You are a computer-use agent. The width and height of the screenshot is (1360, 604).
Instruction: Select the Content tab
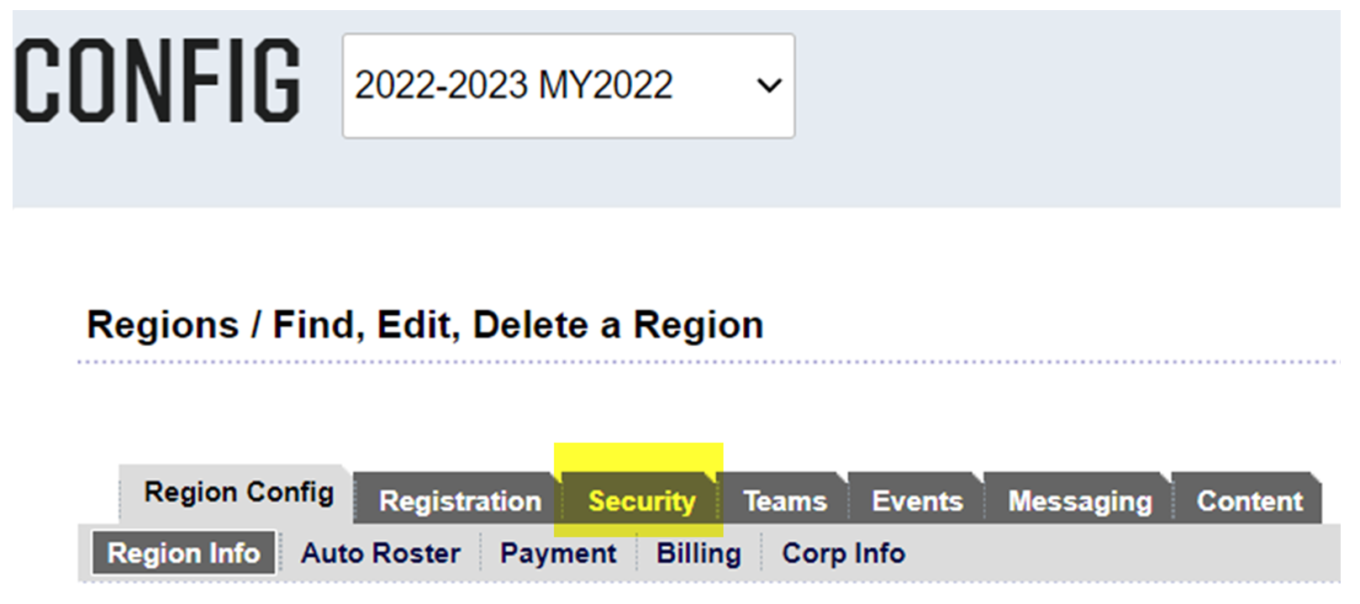[x=1249, y=502]
